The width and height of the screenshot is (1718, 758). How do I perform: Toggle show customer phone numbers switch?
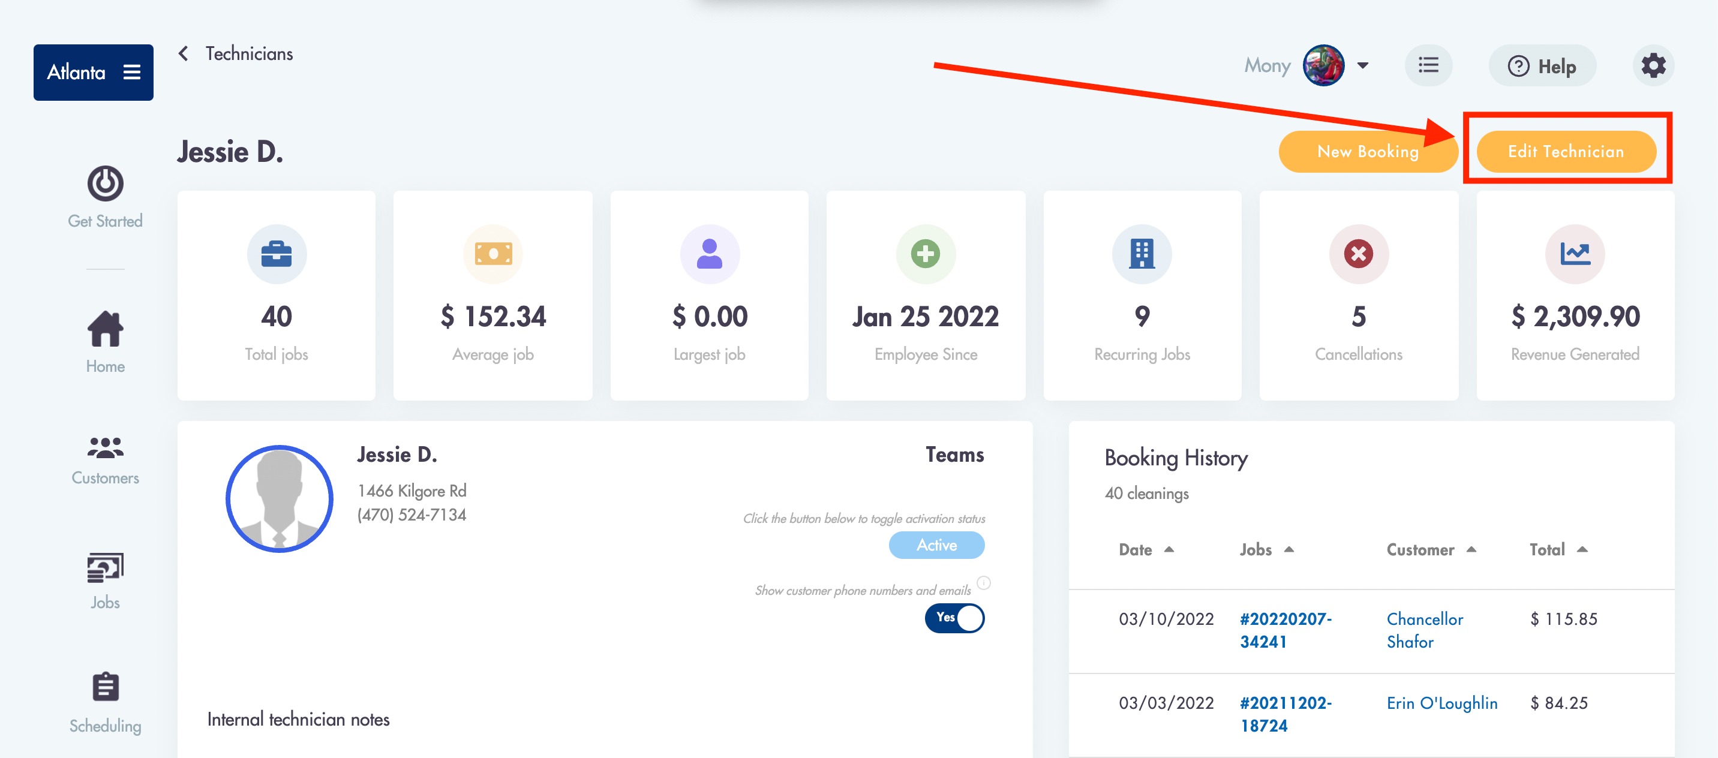954,618
